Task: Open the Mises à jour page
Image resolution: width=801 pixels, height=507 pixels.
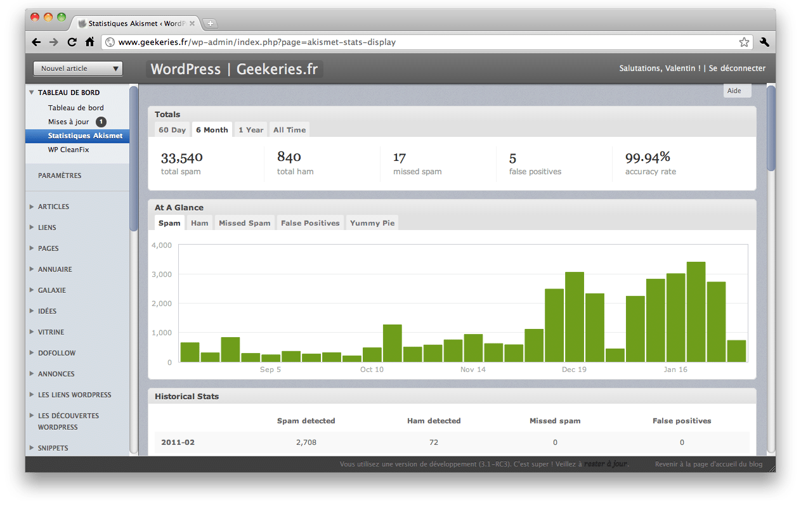Action: (68, 122)
